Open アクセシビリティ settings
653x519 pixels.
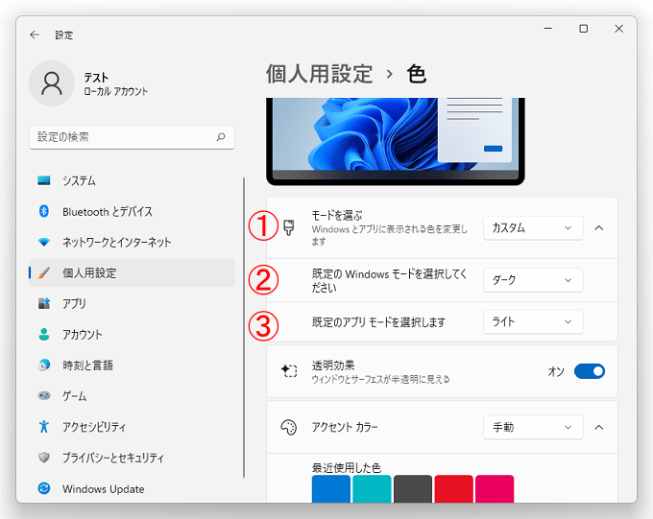point(132,427)
